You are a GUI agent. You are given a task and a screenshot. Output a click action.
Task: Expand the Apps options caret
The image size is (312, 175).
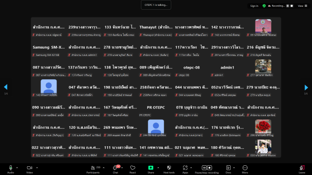pyautogui.click(x=191, y=168)
